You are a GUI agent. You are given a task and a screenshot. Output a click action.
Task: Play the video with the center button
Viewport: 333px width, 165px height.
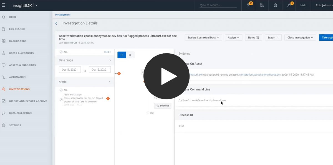[167, 76]
